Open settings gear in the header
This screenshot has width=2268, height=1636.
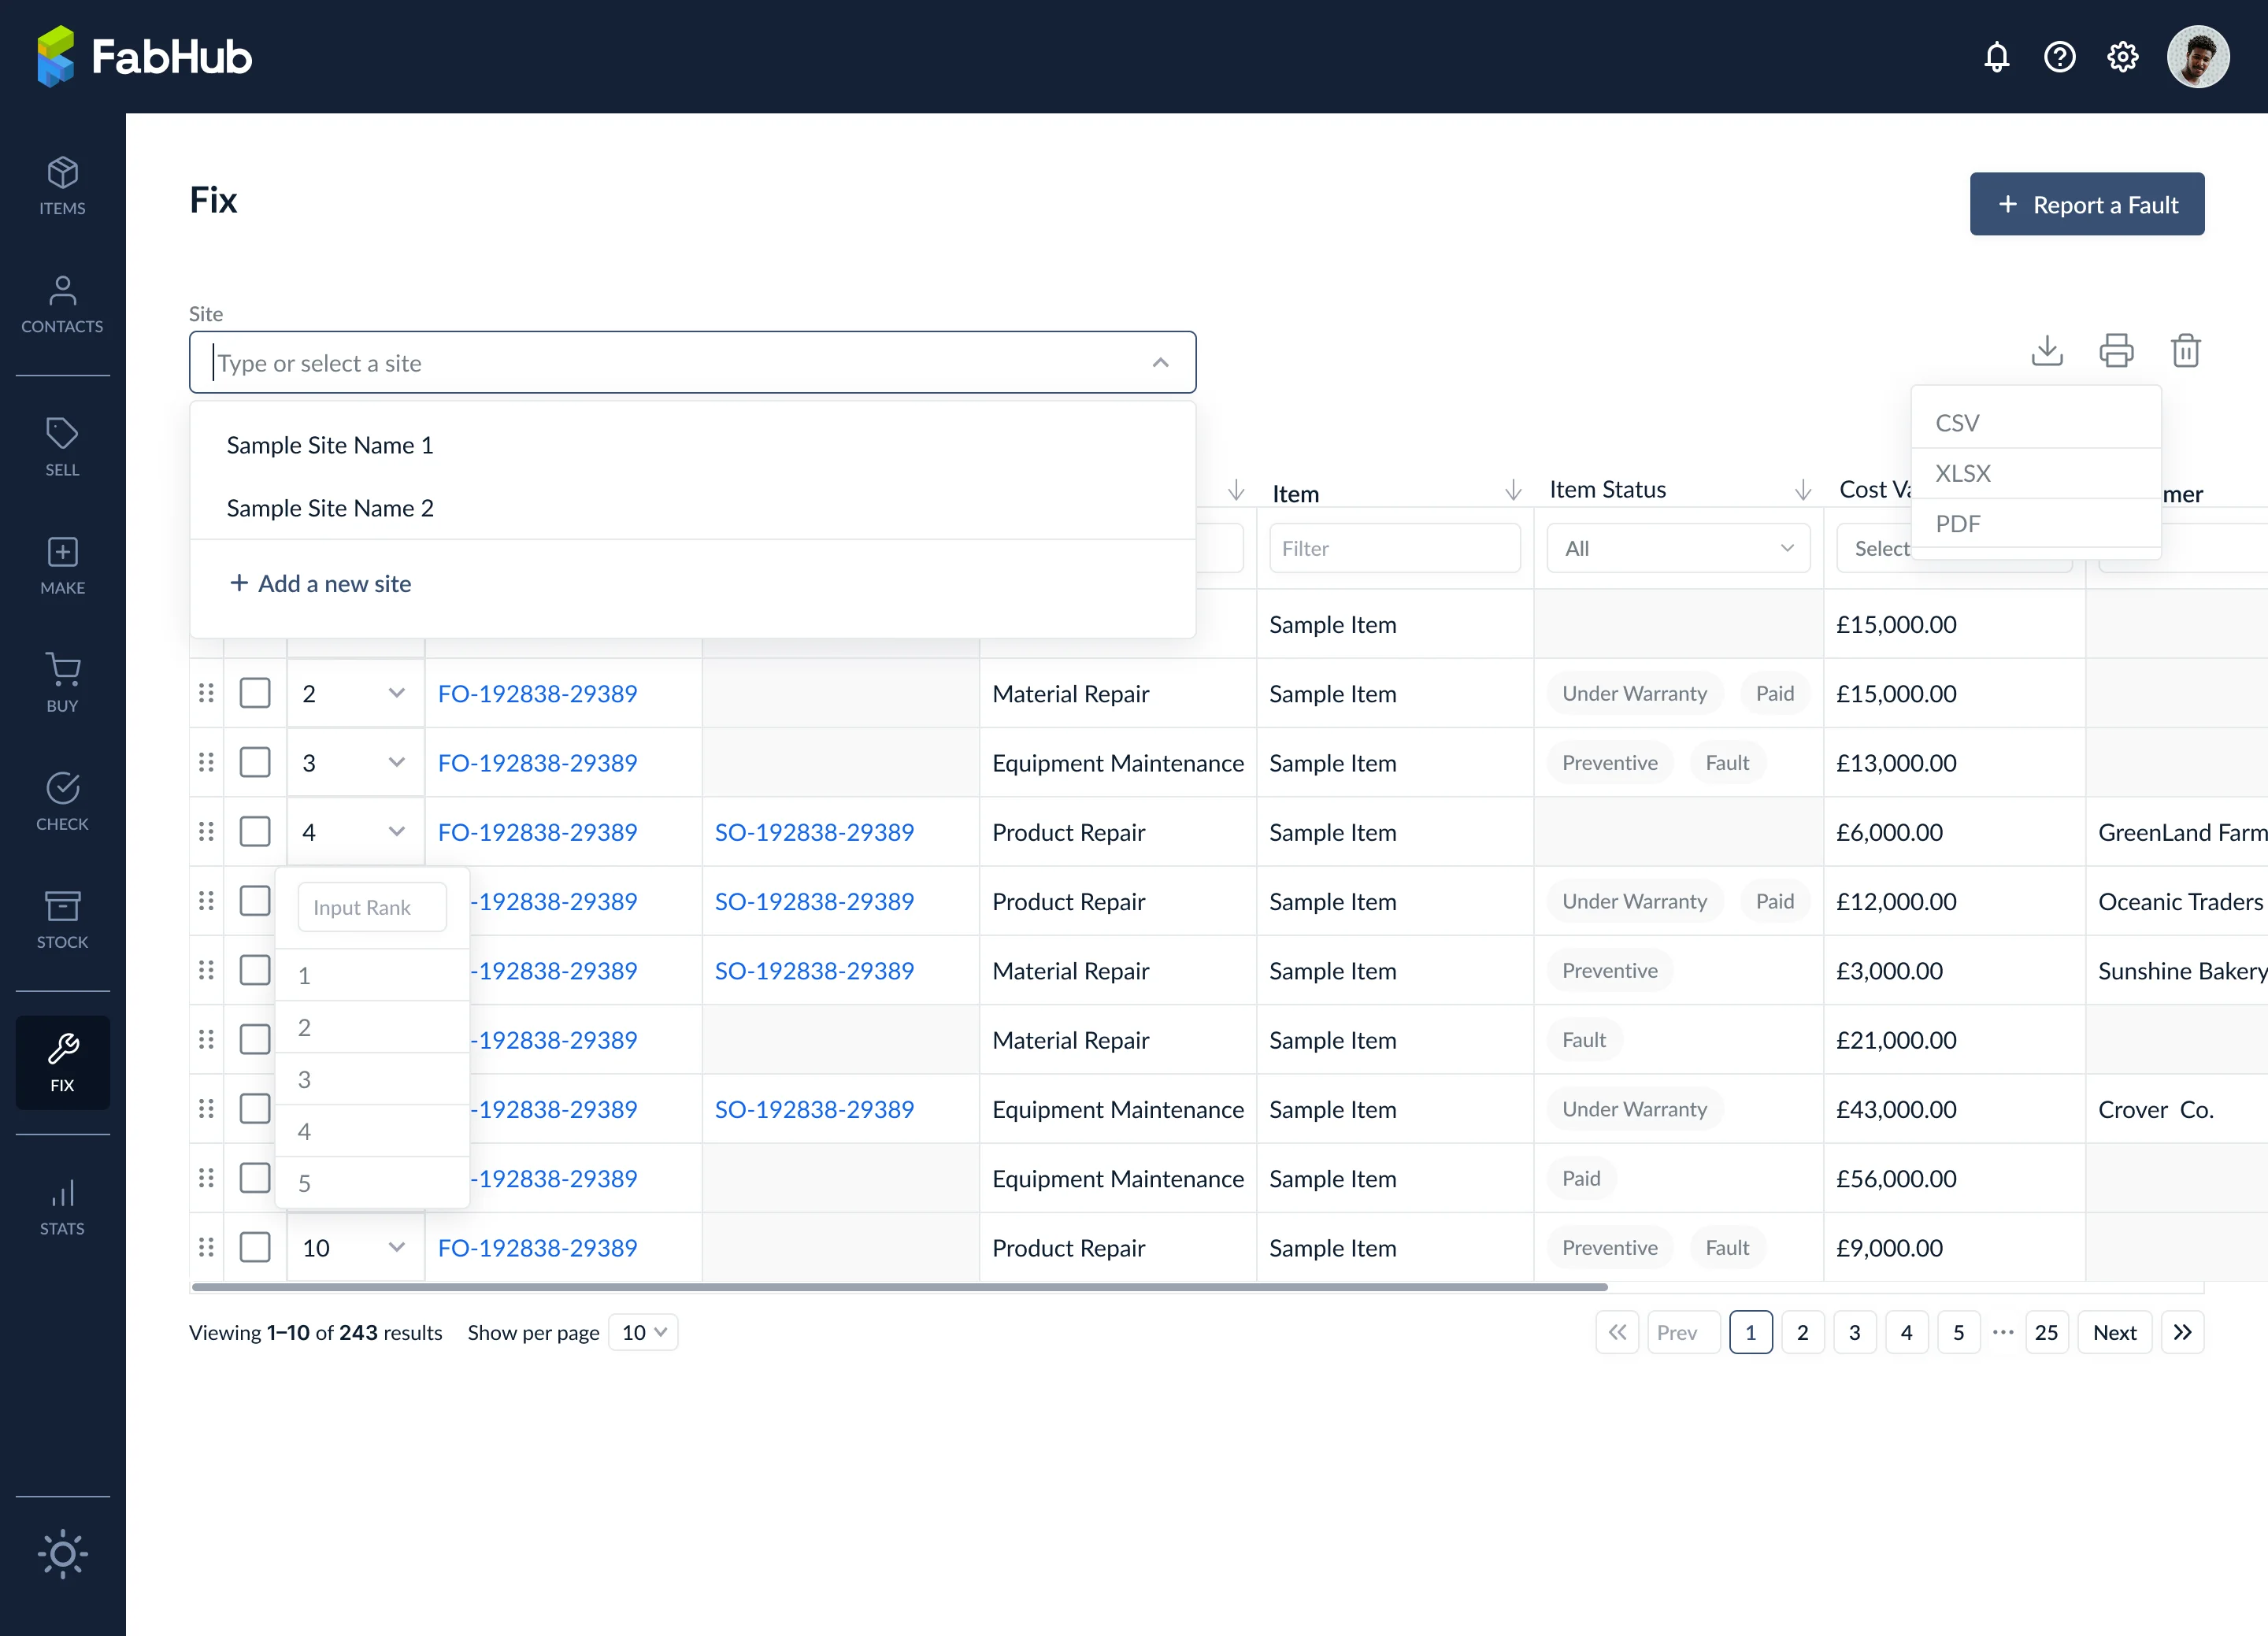[2122, 57]
